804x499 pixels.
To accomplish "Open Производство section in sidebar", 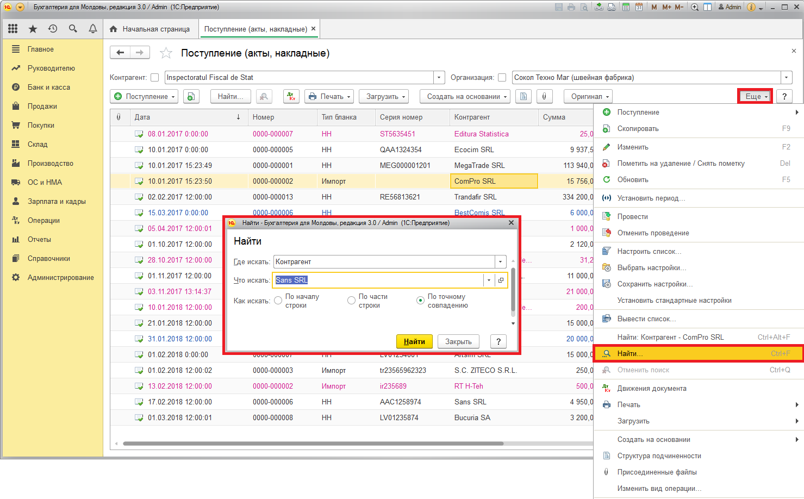I will pyautogui.click(x=51, y=163).
